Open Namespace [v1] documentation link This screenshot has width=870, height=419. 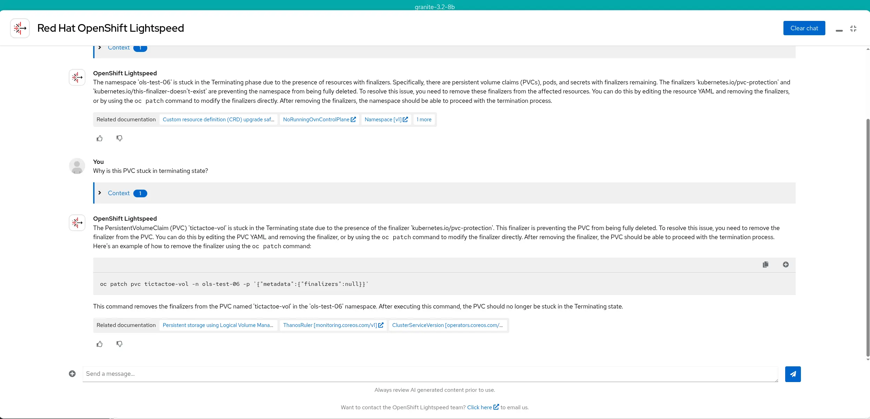(386, 120)
